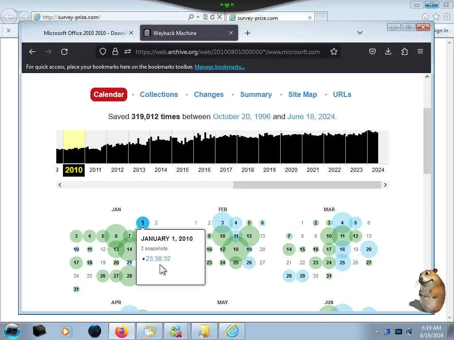Select the Wayback Machine tab

tap(189, 33)
